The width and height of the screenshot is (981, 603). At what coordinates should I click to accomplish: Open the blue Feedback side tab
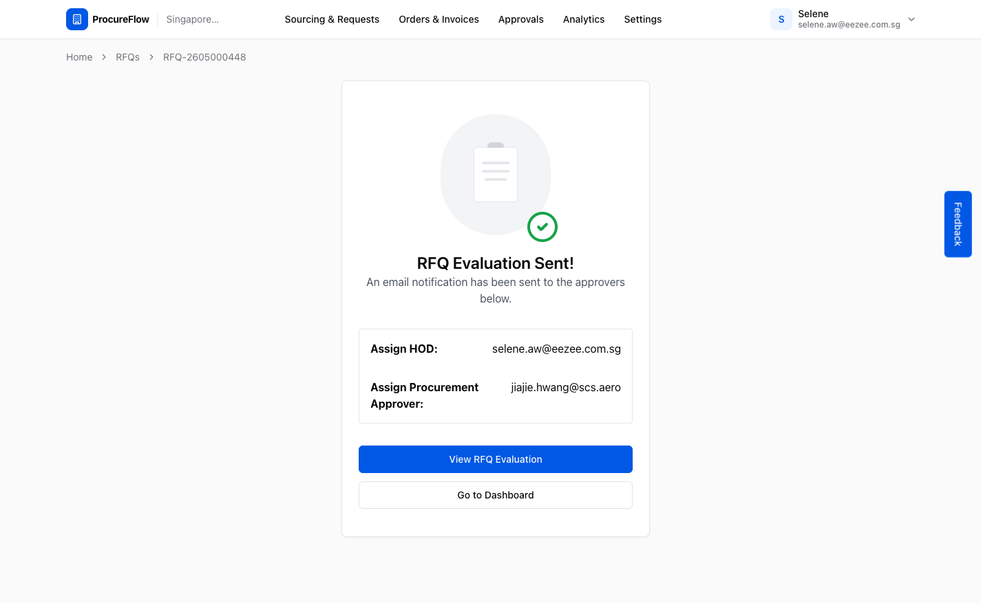coord(958,224)
